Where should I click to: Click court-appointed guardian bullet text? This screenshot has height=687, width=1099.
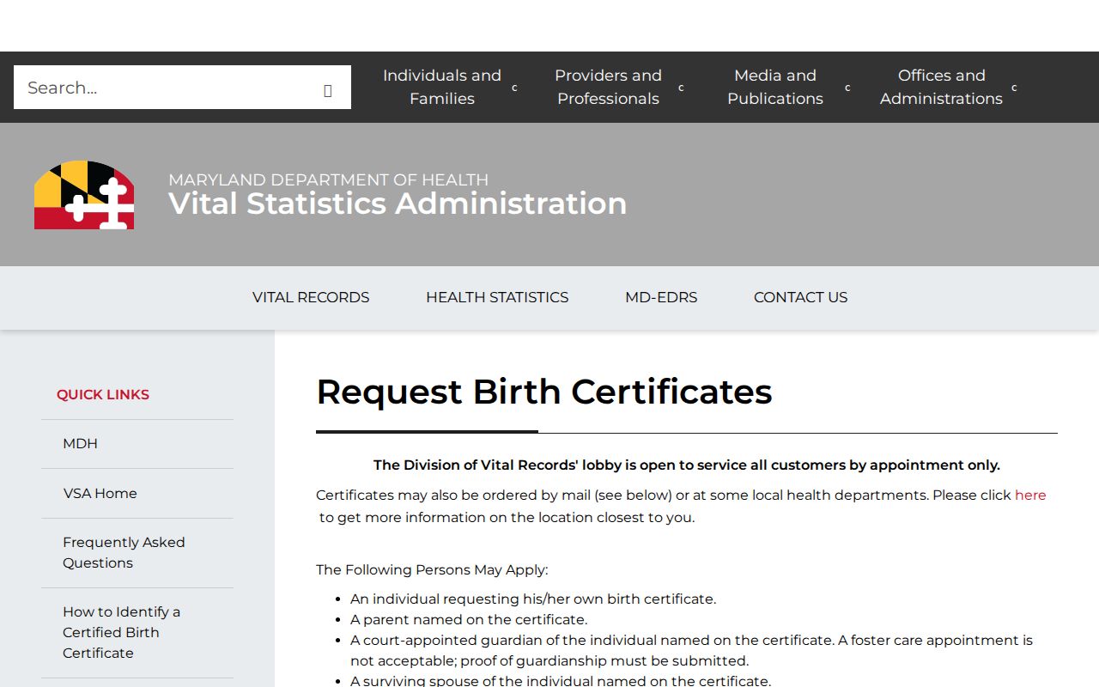coord(691,651)
